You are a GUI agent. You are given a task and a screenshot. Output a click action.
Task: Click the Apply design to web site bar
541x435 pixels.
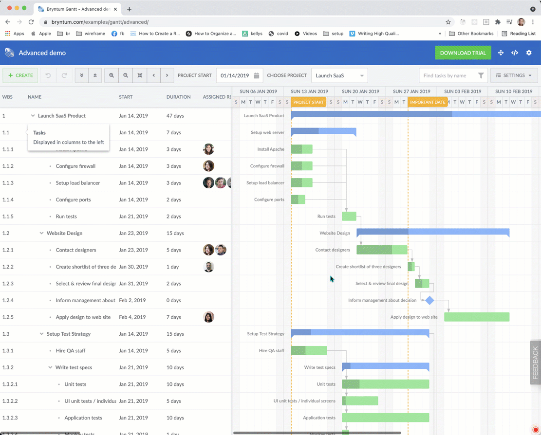[x=477, y=317]
